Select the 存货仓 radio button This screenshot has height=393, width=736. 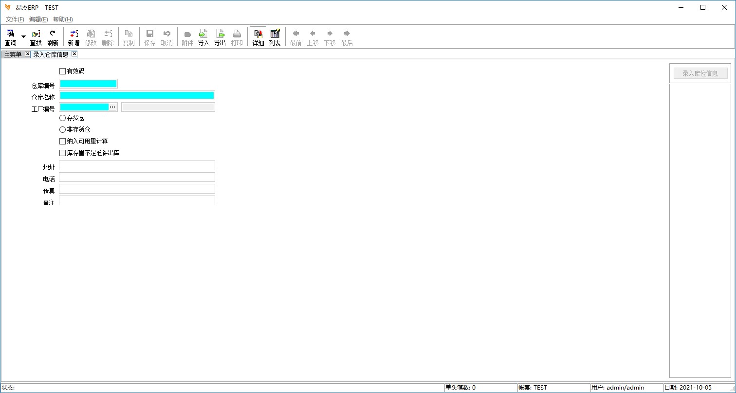pos(62,118)
